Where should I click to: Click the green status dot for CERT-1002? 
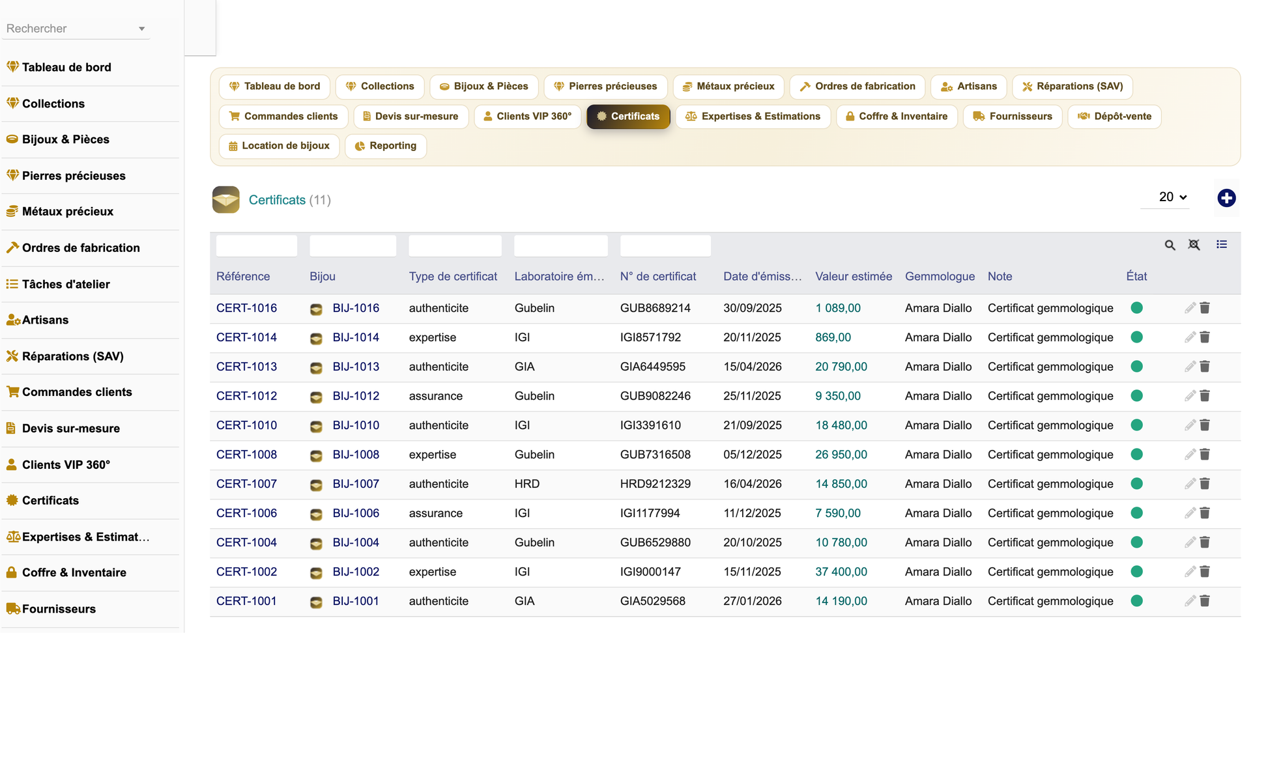point(1136,572)
